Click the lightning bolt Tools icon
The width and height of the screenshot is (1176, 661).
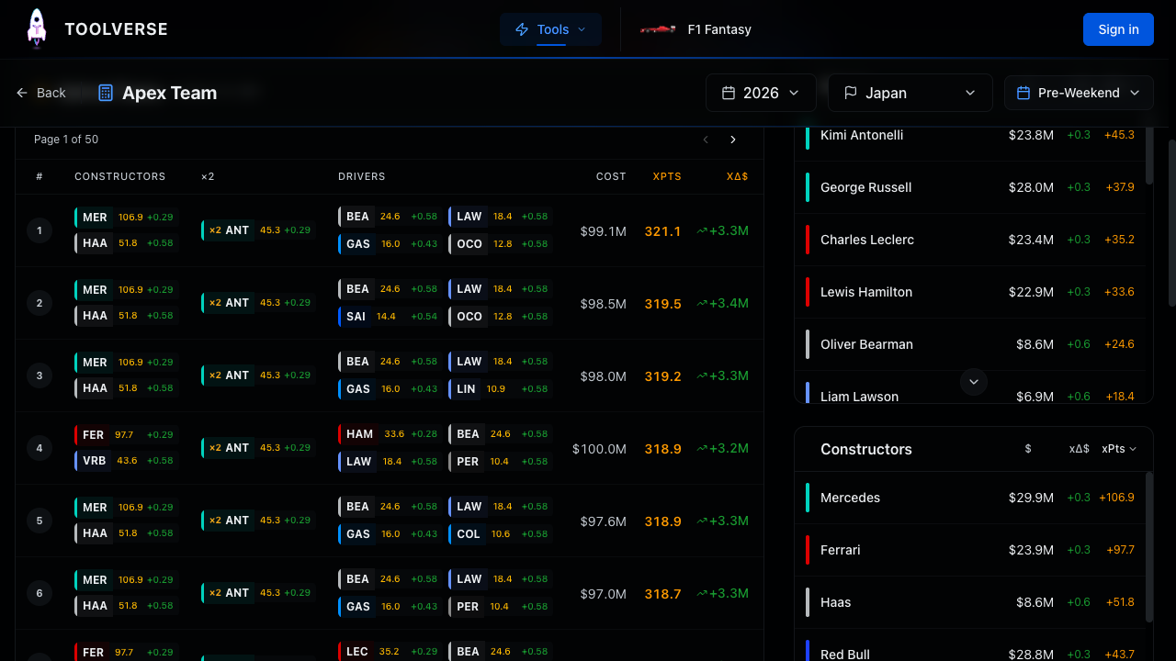[522, 29]
